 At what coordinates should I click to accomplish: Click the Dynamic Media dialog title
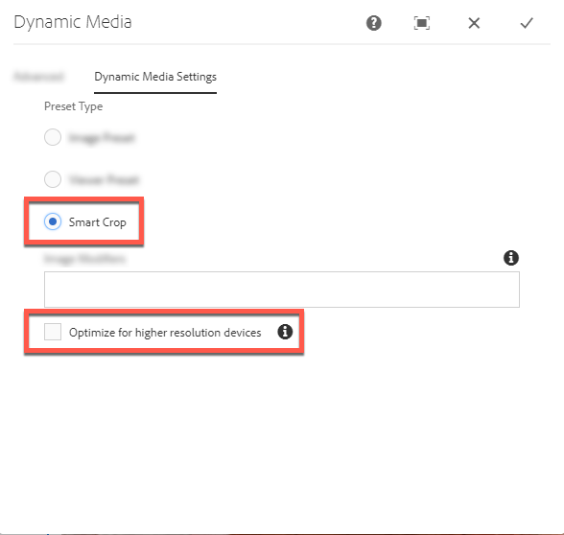(73, 22)
